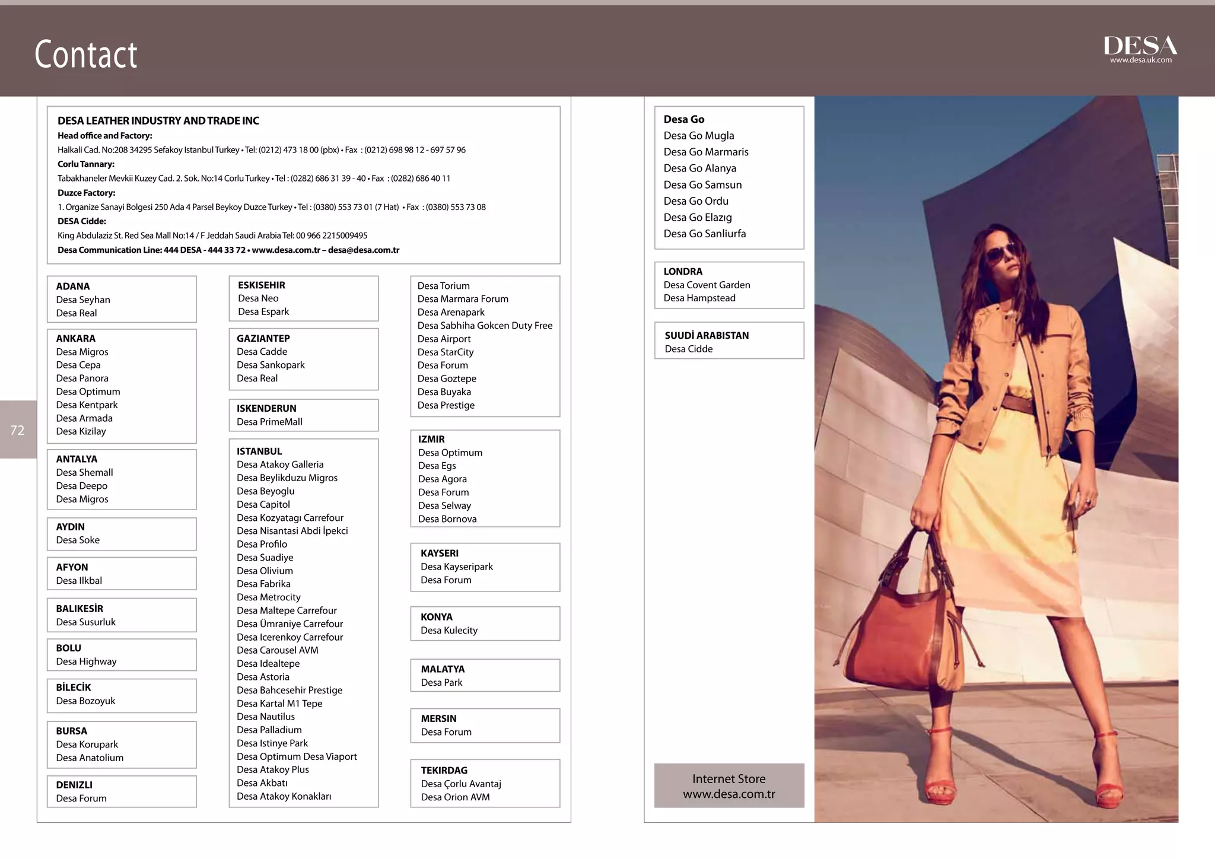Image resolution: width=1215 pixels, height=859 pixels.
Task: Open the Internet Store www.desa.com.tr button
Action: point(729,785)
